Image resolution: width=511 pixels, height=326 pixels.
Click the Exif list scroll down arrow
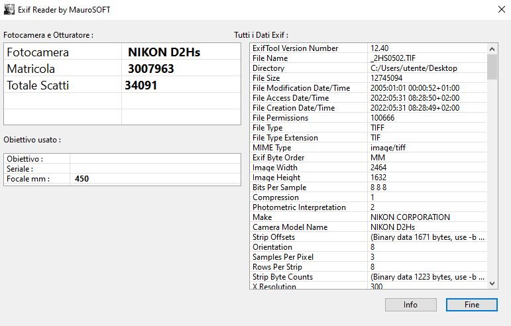pyautogui.click(x=492, y=284)
